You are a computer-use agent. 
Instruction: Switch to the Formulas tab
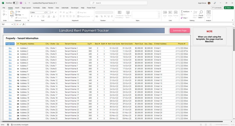tap(36, 8)
